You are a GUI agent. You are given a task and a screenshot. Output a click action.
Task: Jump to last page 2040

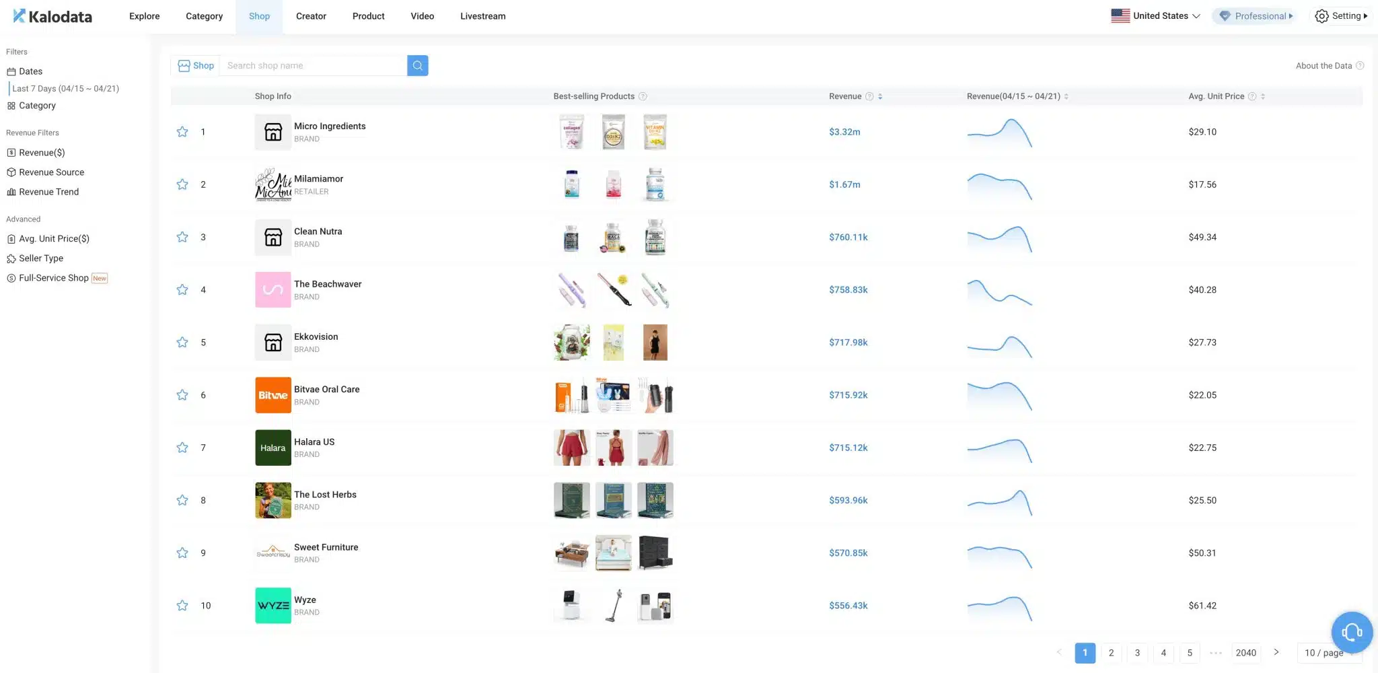pos(1246,653)
